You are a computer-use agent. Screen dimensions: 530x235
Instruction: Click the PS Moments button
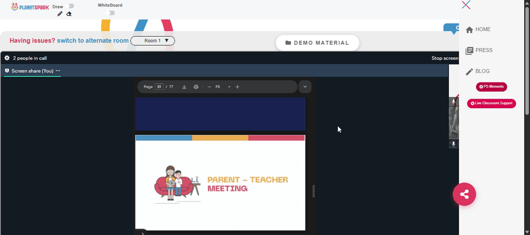click(x=491, y=87)
